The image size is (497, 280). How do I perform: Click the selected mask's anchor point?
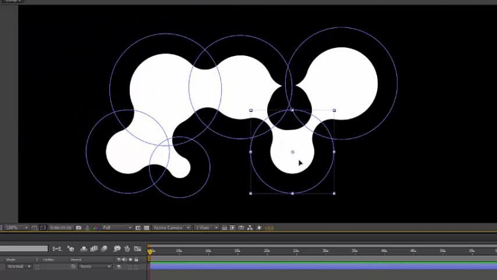[293, 152]
